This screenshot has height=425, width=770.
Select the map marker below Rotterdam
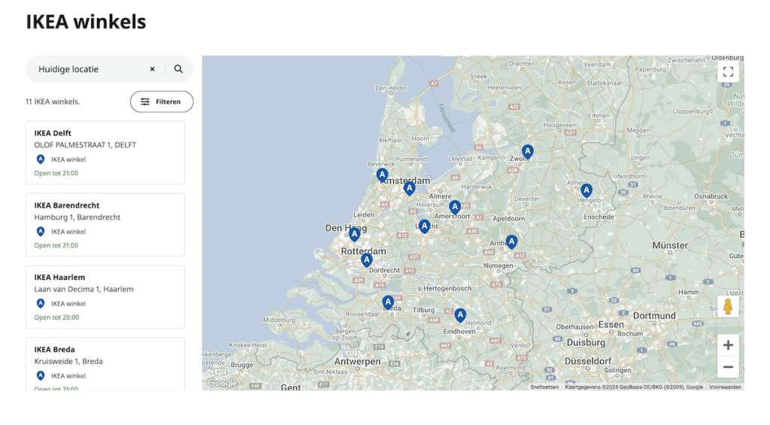(x=366, y=260)
